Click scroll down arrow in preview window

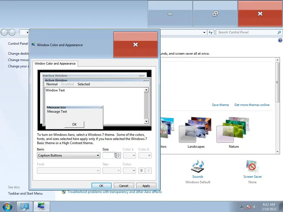click(x=146, y=121)
